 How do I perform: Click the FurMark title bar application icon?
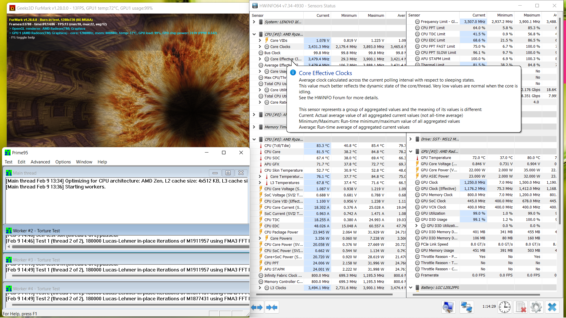click(x=12, y=8)
